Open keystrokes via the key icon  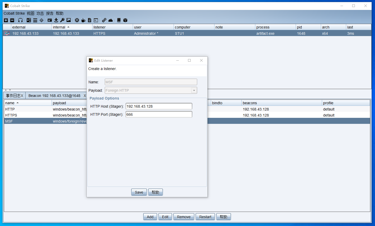click(62, 20)
